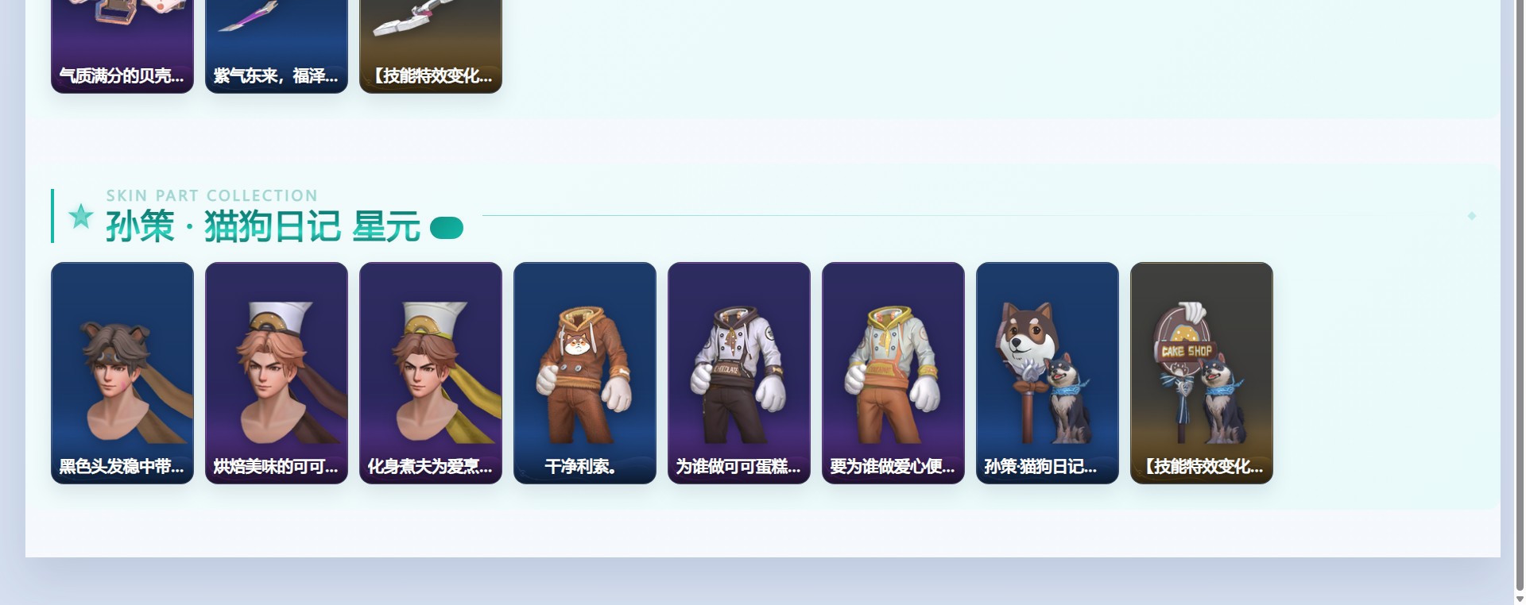Screen dimensions: 1526x605
Task: Click the small diamond at the divider's end
Action: 1472,216
